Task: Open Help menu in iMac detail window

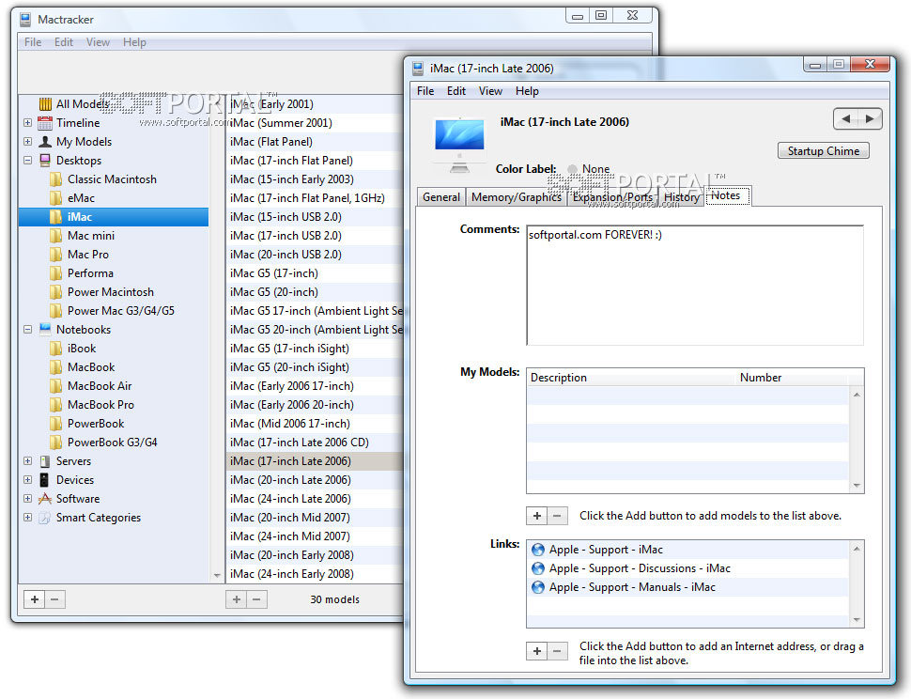Action: coord(527,91)
